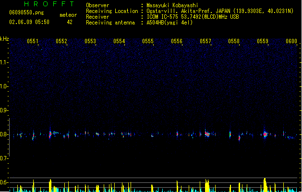Select observer name Masayuki Kobayashi
The height and width of the screenshot is (192, 302).
(172, 5)
